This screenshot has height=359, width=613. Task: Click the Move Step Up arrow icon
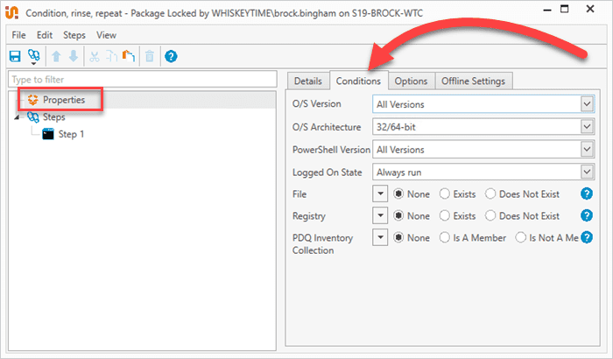pos(56,56)
